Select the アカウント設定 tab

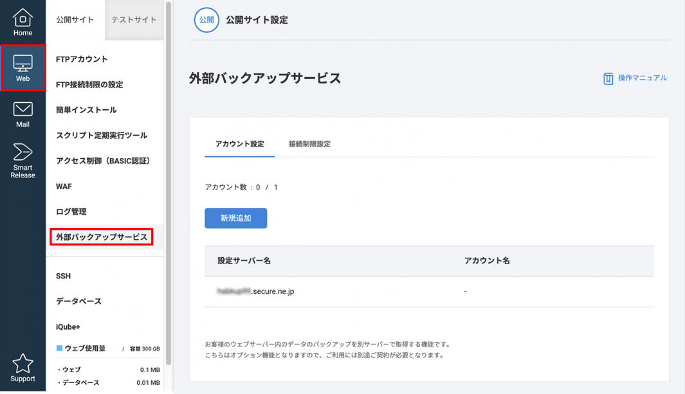click(x=239, y=144)
